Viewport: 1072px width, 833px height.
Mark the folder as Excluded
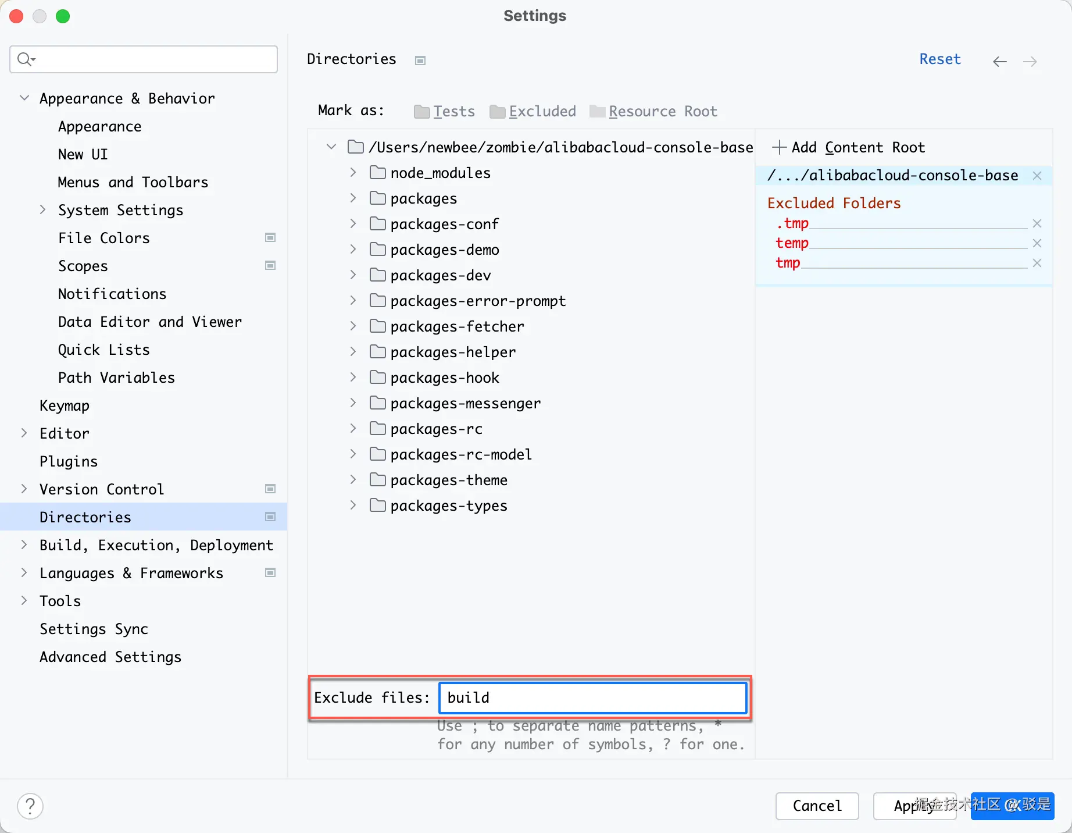pyautogui.click(x=533, y=112)
